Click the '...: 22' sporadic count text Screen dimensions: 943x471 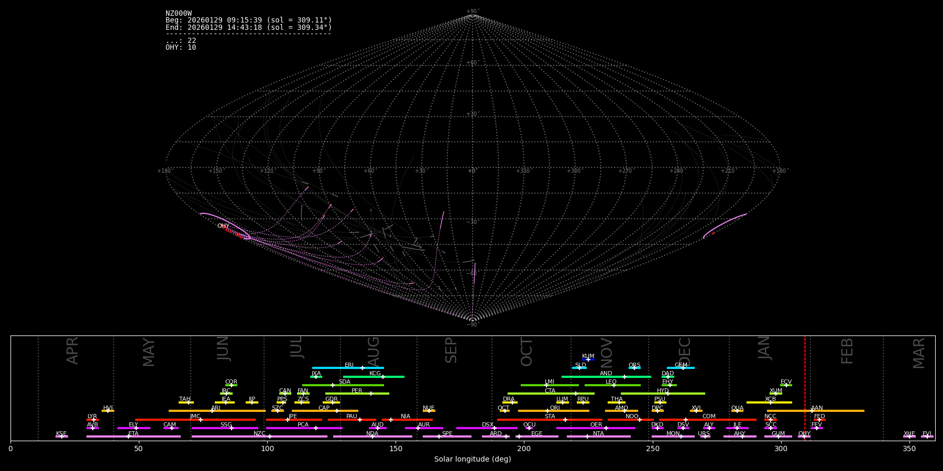(x=181, y=41)
